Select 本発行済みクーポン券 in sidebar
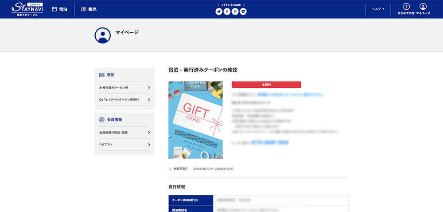The height and width of the screenshot is (212, 443). pos(124,88)
